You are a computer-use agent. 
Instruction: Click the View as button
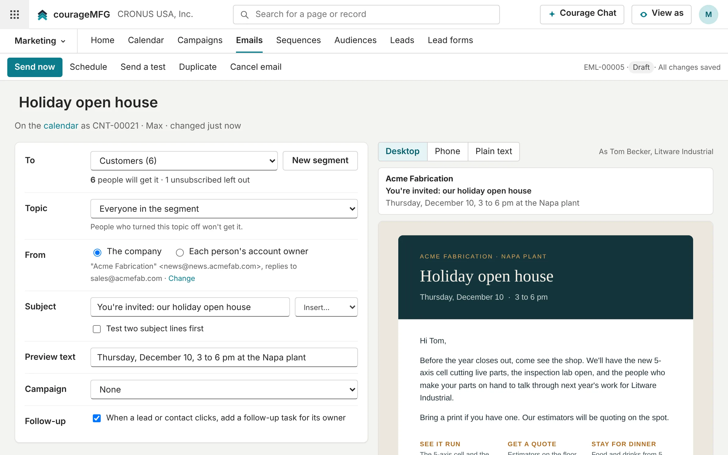coord(661,14)
